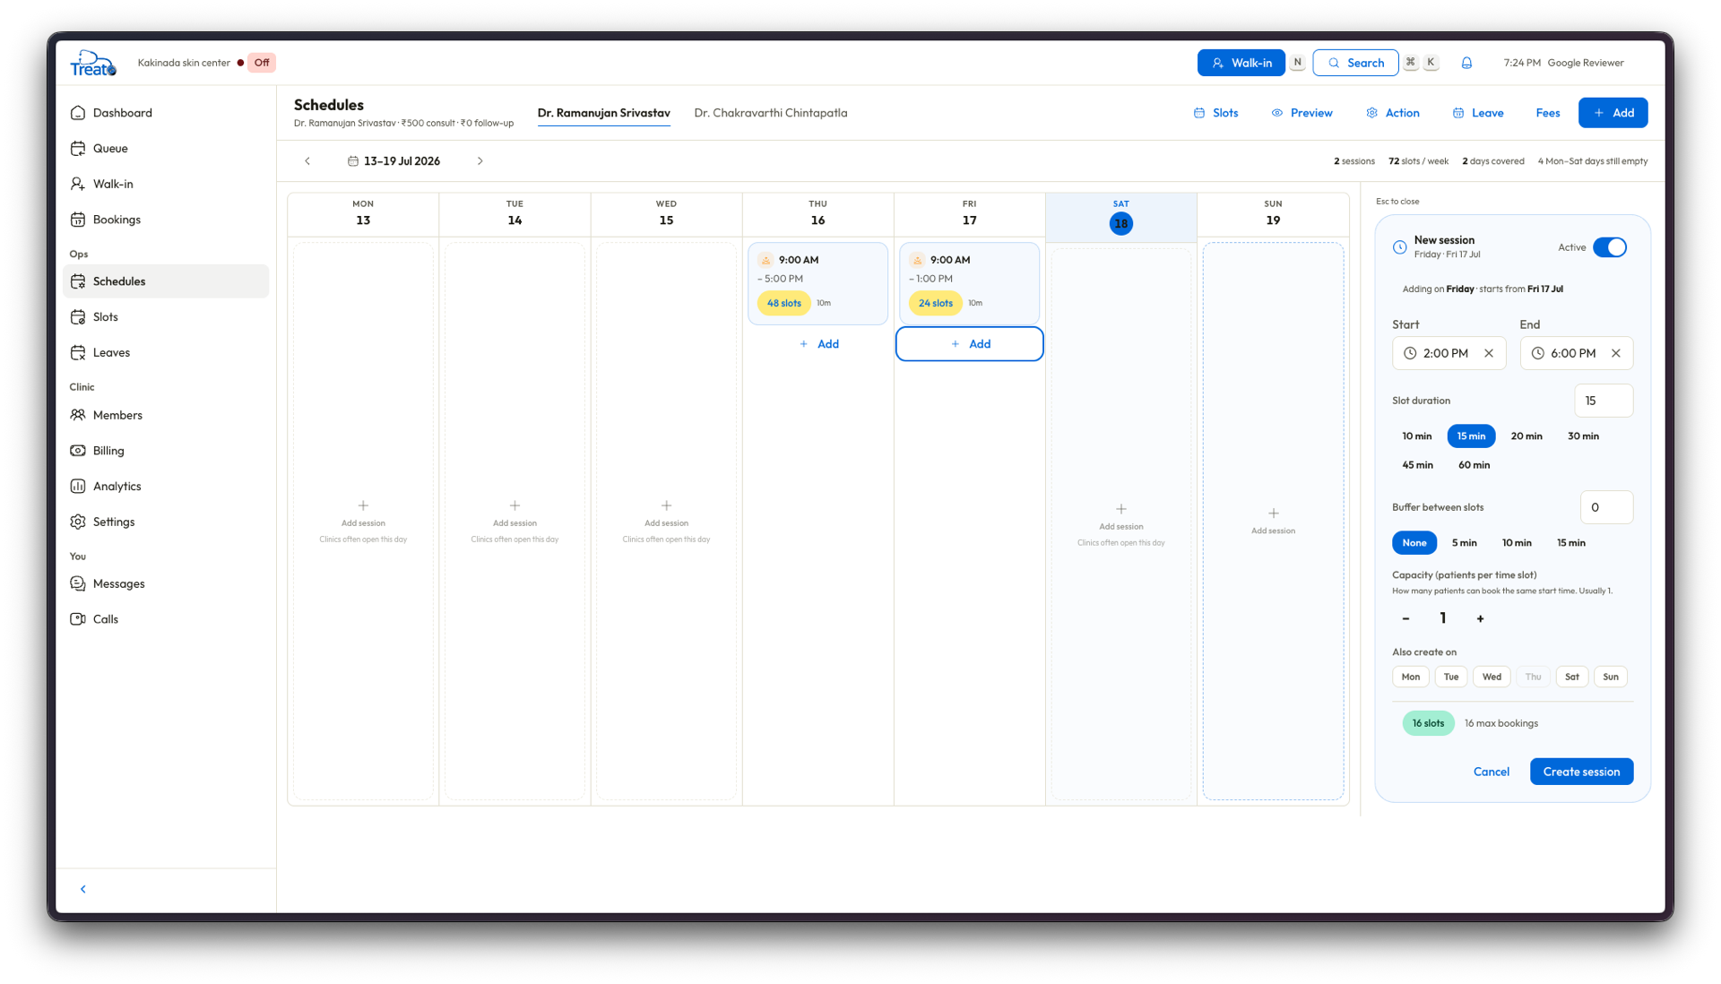Viewport: 1721px width, 984px height.
Task: Click the blue top Add button
Action: click(x=1613, y=113)
